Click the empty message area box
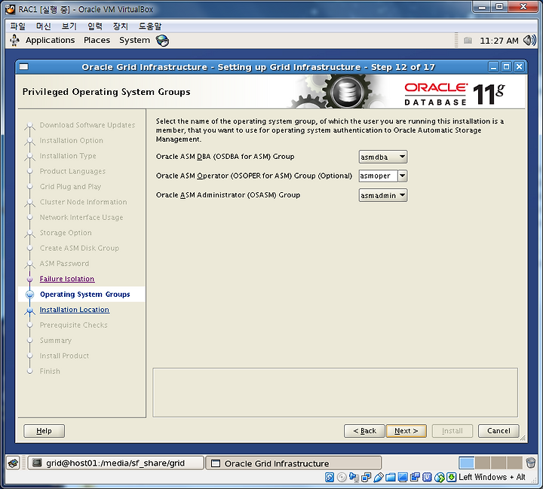 coord(335,393)
